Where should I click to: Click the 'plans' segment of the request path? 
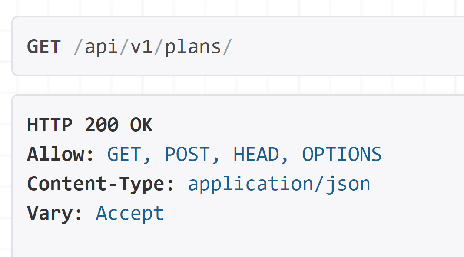tap(193, 46)
